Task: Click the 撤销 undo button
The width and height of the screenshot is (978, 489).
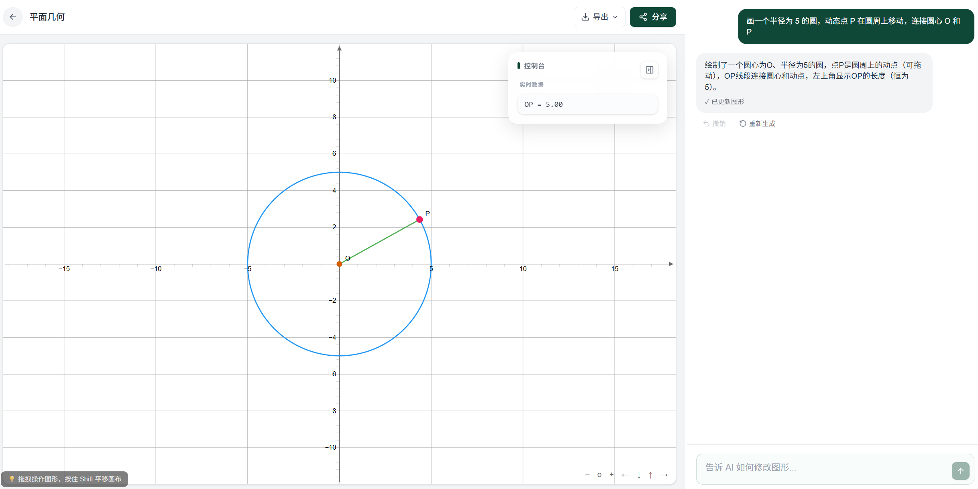Action: [715, 124]
